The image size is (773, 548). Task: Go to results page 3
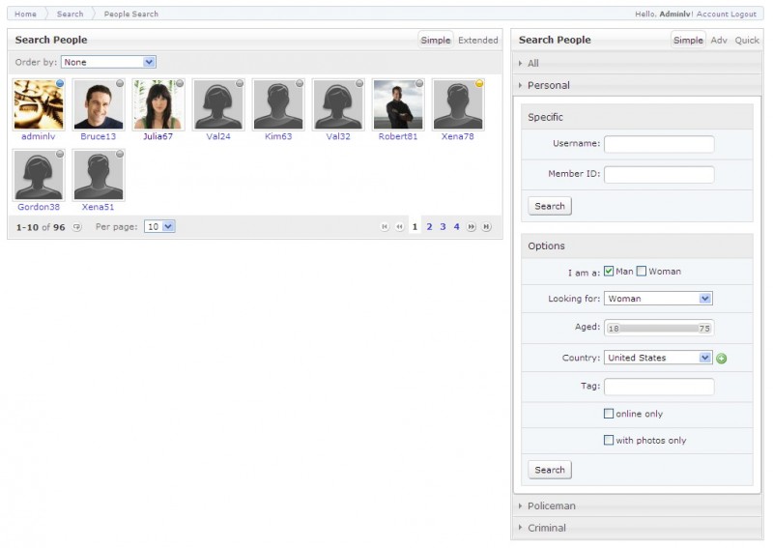point(443,227)
